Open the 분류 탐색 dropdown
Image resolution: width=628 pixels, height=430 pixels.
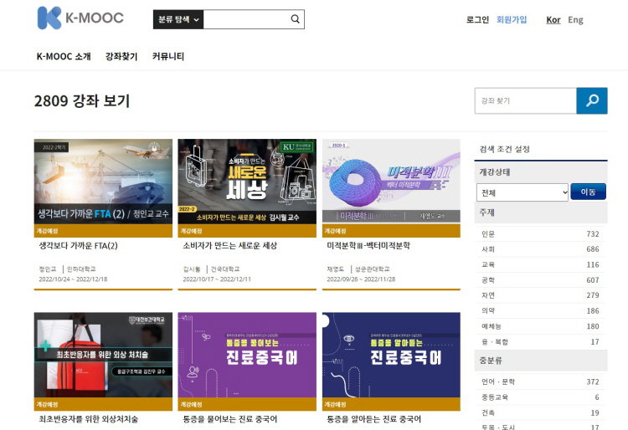pos(178,19)
